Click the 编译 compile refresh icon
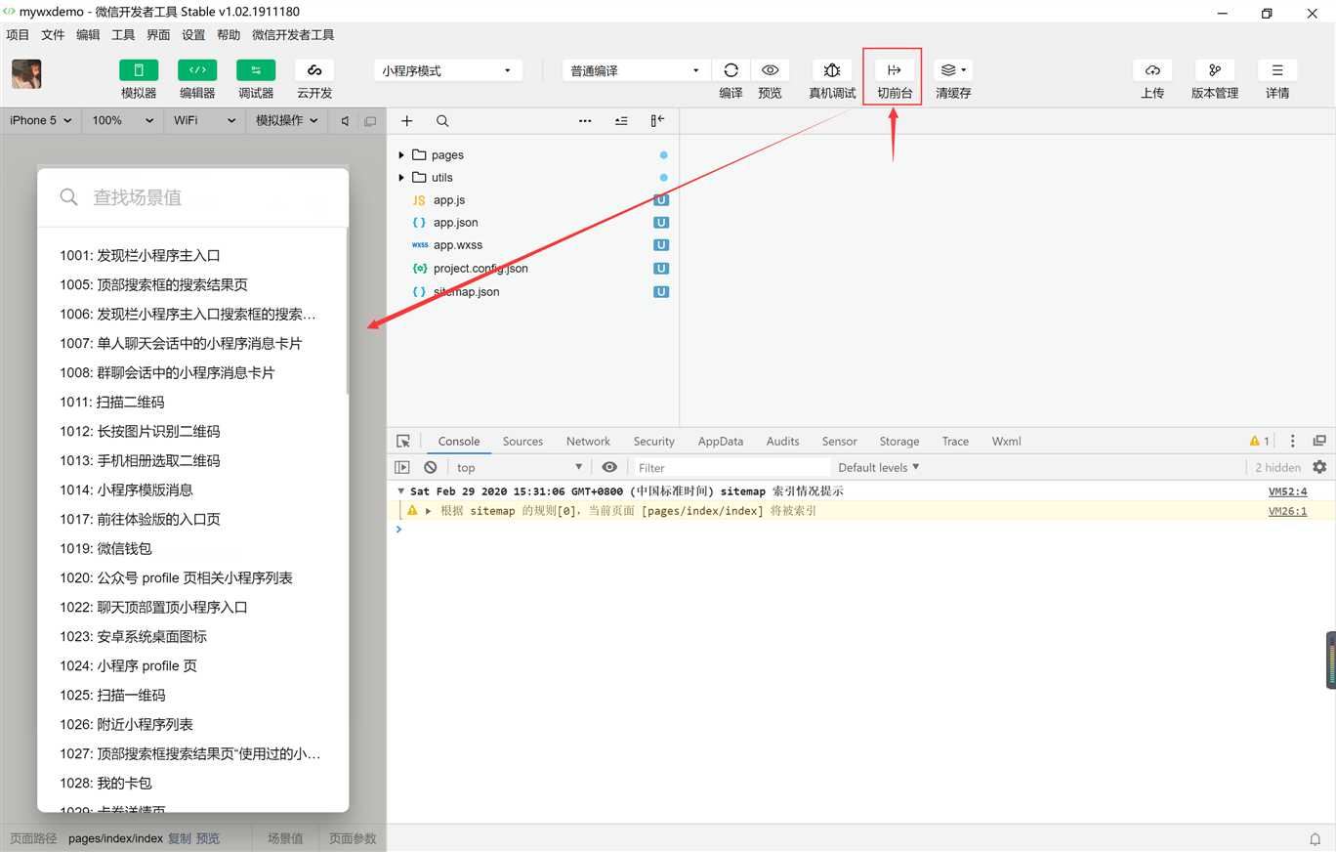 [x=731, y=70]
